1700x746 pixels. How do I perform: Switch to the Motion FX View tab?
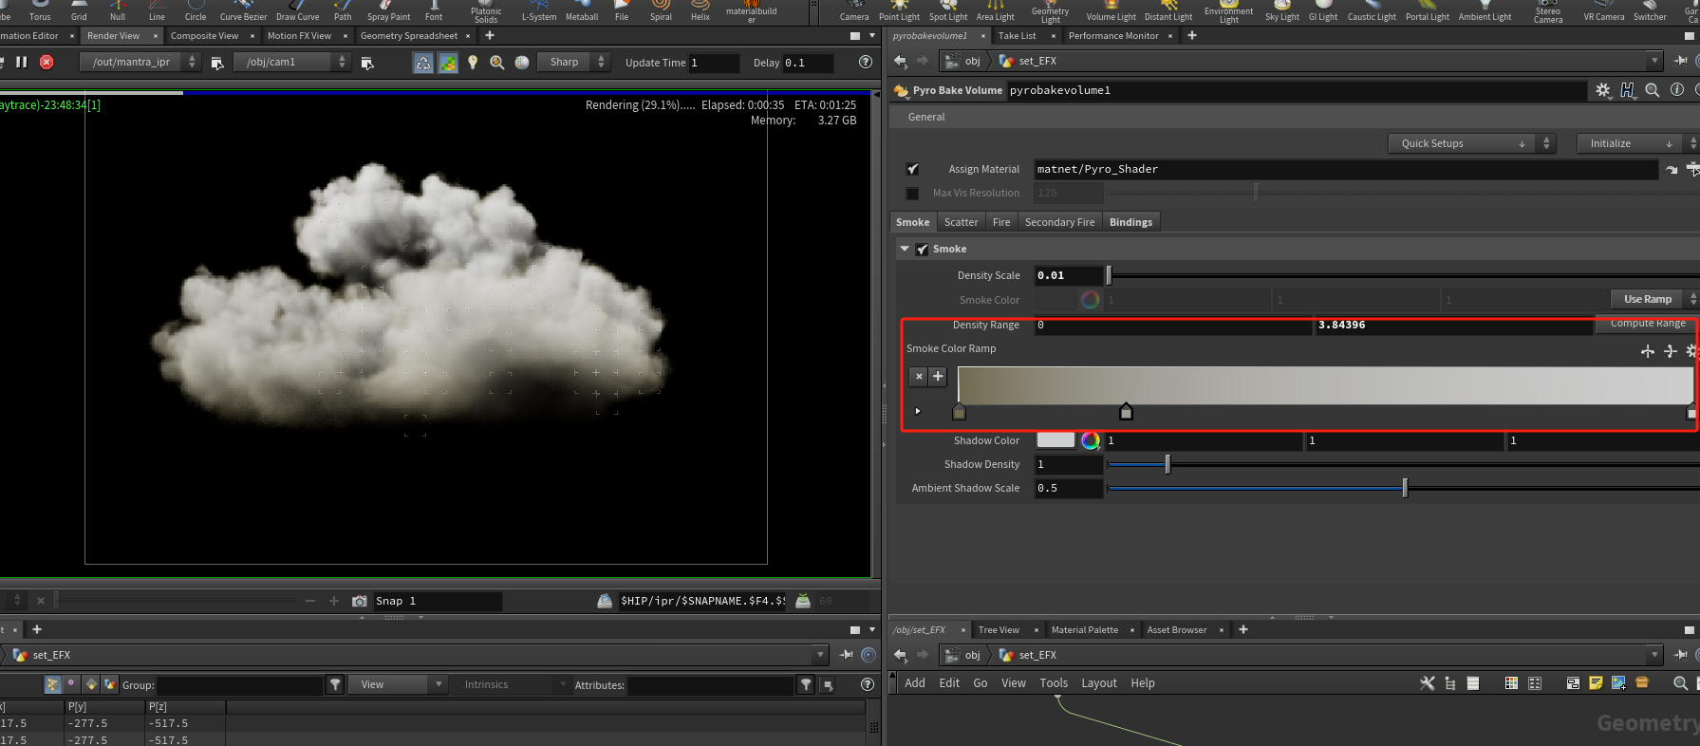point(299,36)
